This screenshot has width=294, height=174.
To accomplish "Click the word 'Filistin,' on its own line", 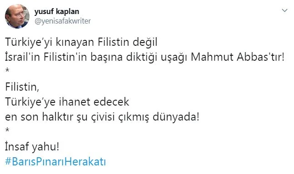I will pos(22,87).
